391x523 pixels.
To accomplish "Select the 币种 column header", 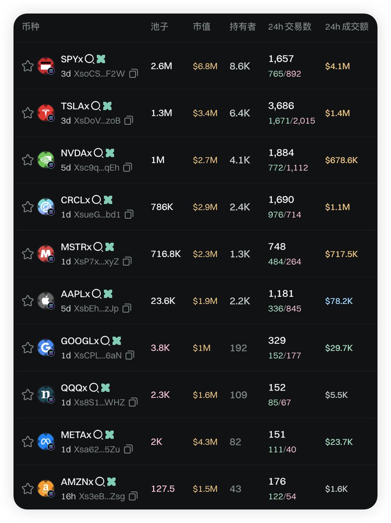I will point(30,27).
